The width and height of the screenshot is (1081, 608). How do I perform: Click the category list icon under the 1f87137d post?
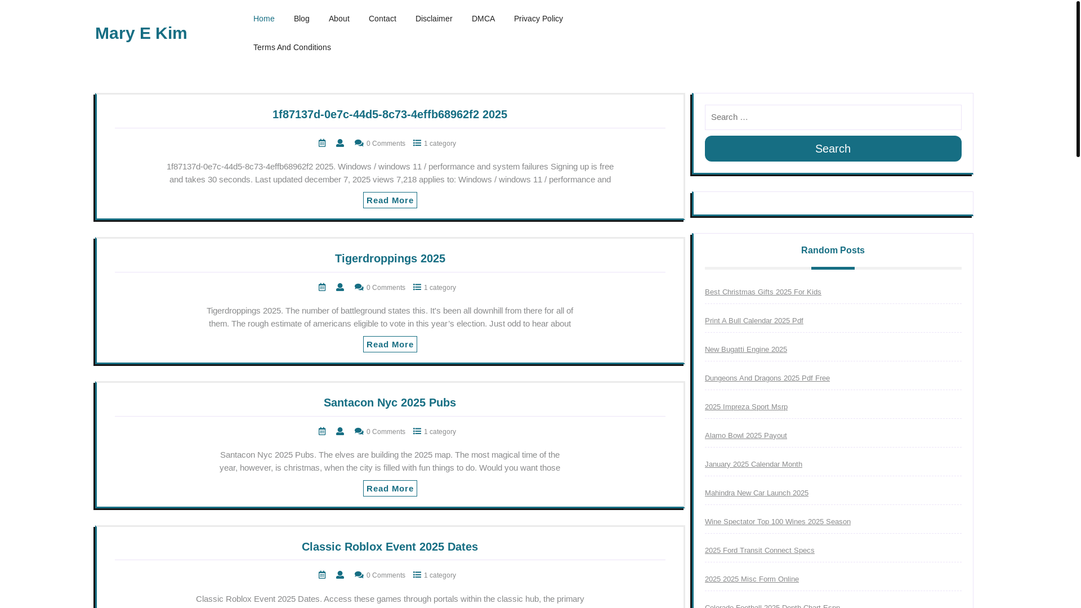417,143
